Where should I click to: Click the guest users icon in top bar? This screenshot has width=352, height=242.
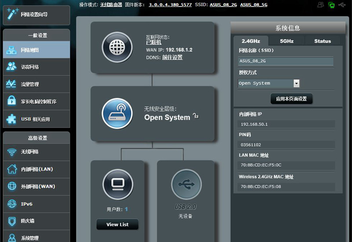320,5
